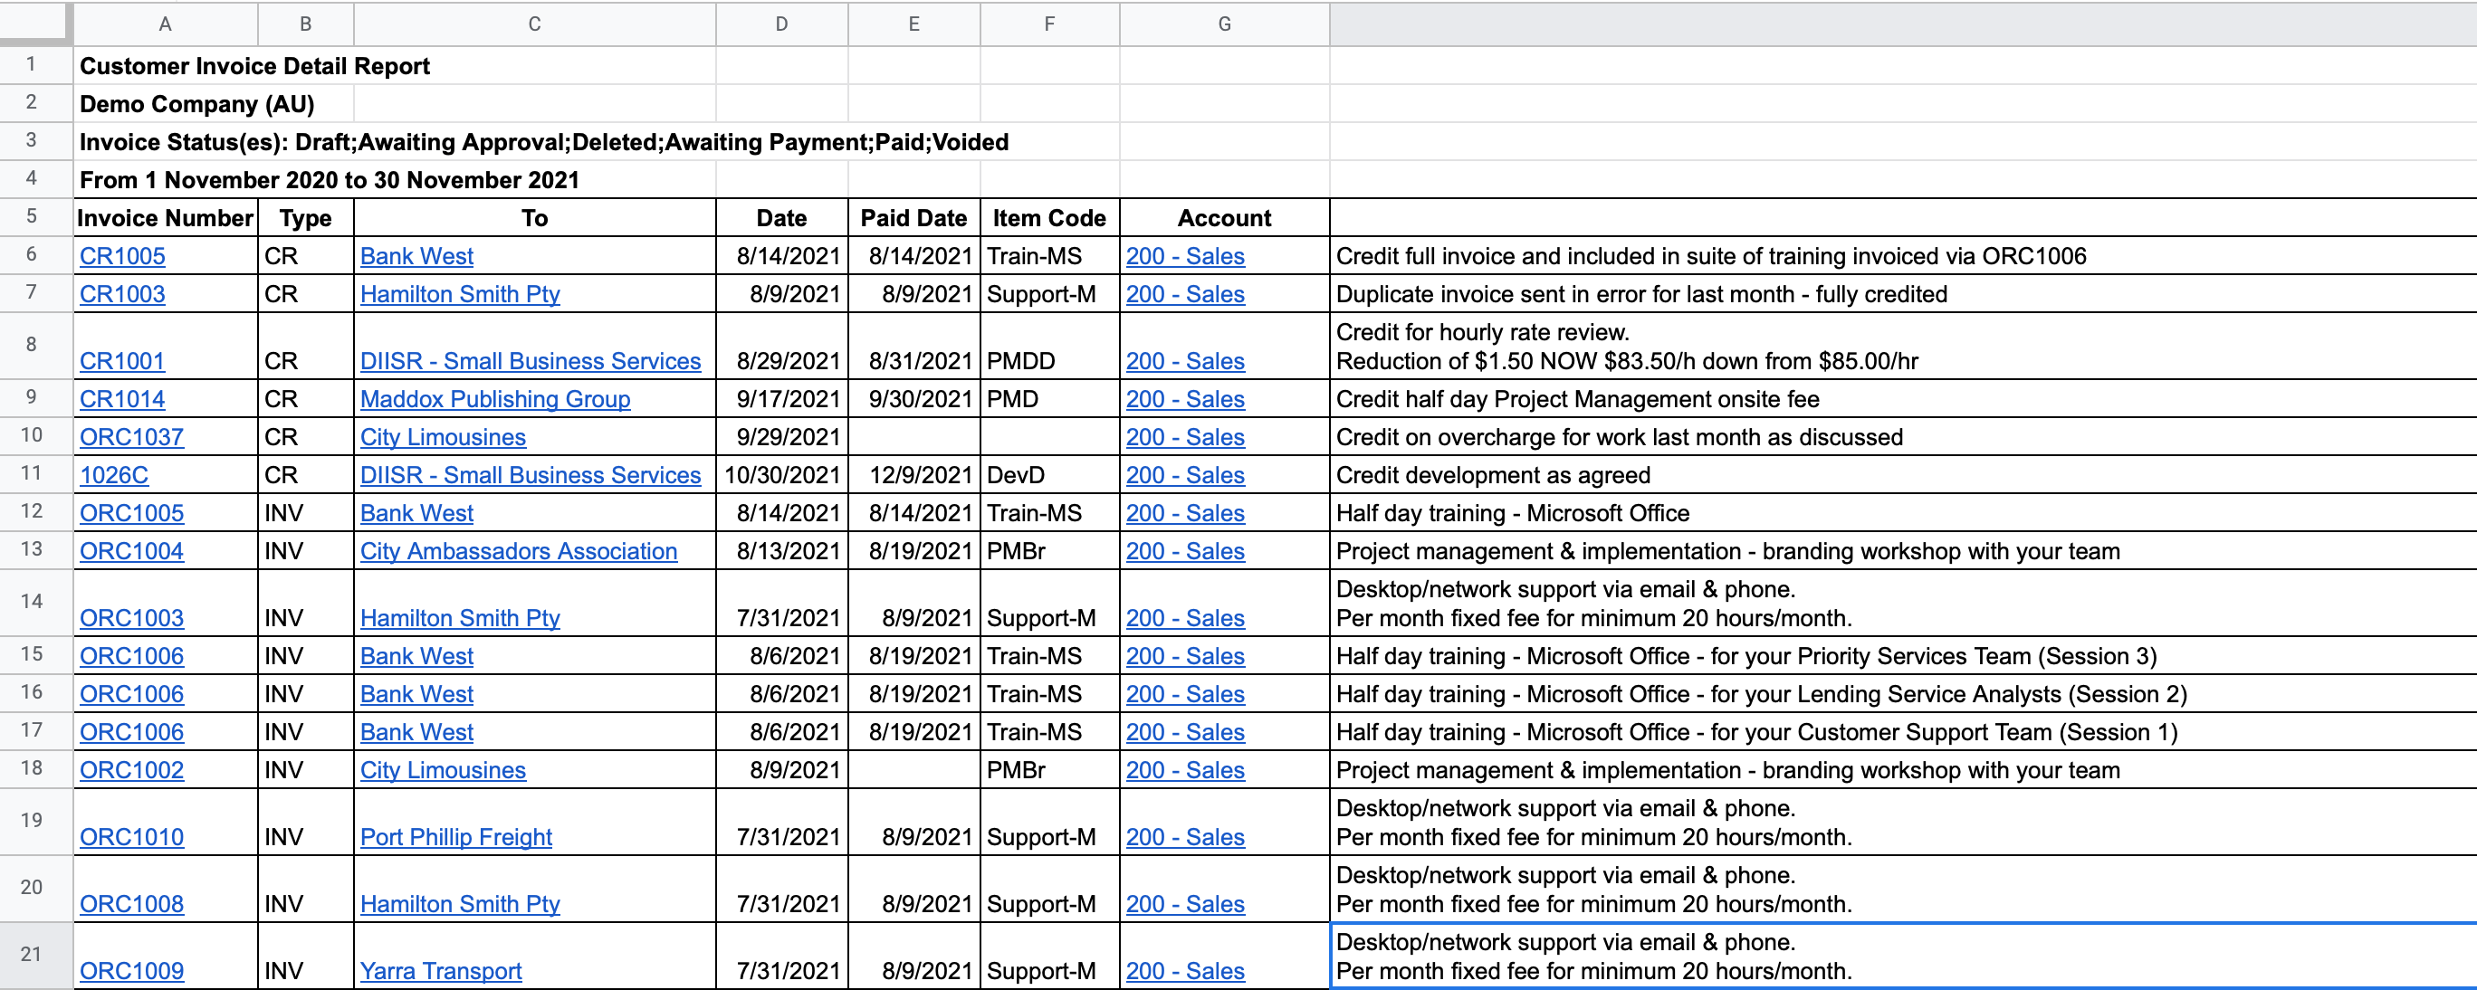Open the ORC1010 invoice link
Screen dimensions: 2477x990
point(132,837)
